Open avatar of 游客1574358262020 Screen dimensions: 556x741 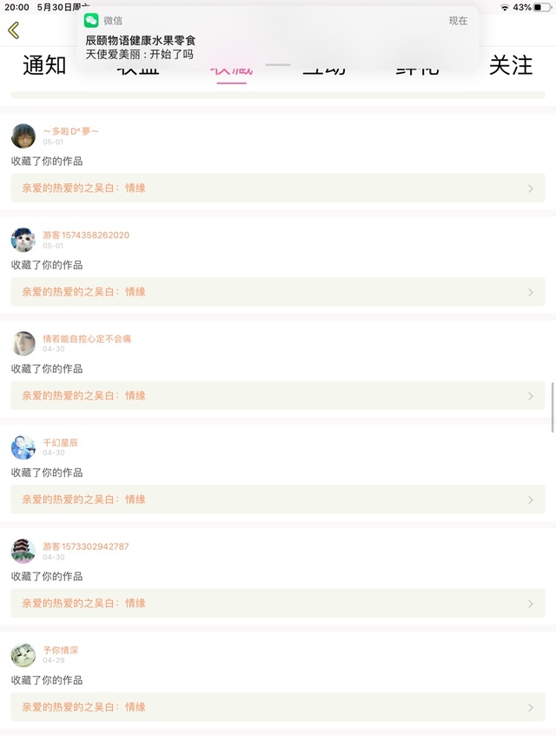23,240
